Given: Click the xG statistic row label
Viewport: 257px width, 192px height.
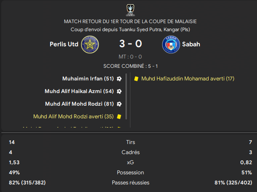Looking at the screenshot, I should pyautogui.click(x=130, y=163).
